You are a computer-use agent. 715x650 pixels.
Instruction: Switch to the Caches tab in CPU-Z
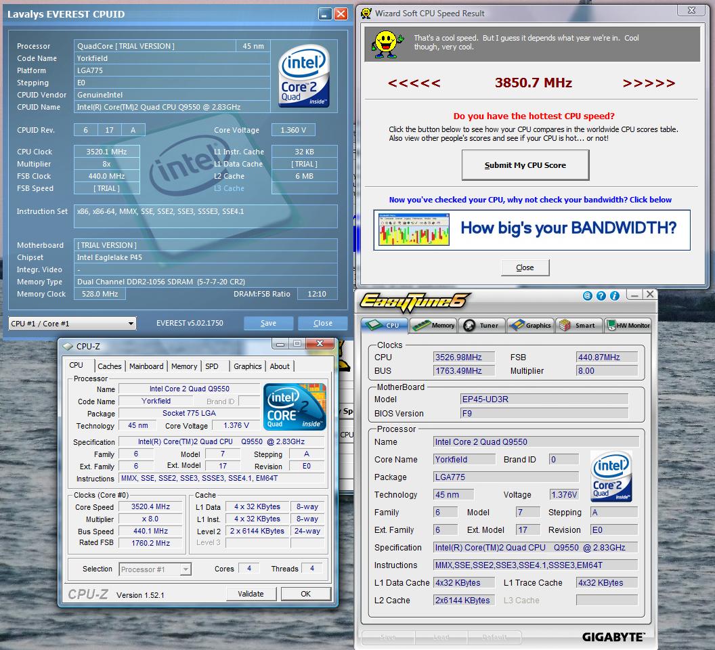click(x=110, y=366)
